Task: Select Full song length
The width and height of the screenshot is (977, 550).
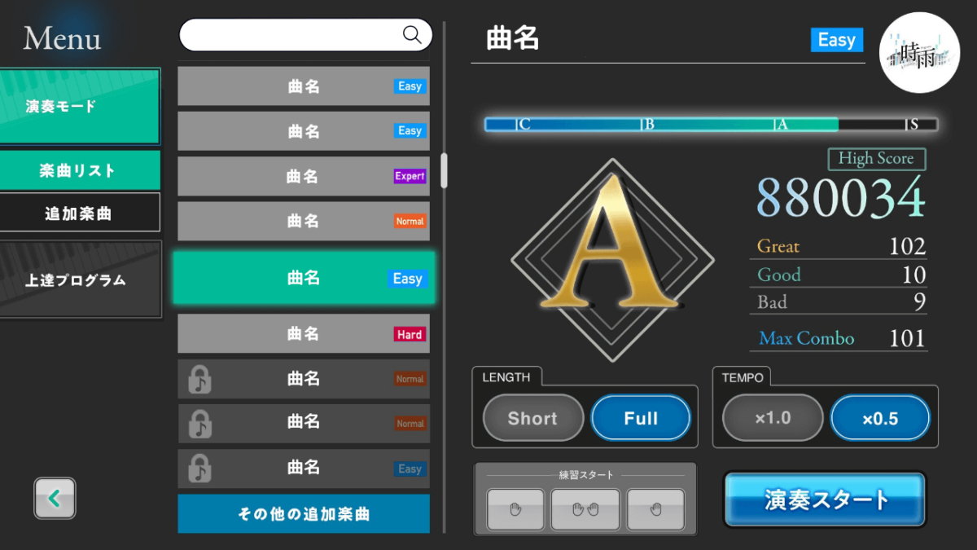Action: (x=641, y=418)
